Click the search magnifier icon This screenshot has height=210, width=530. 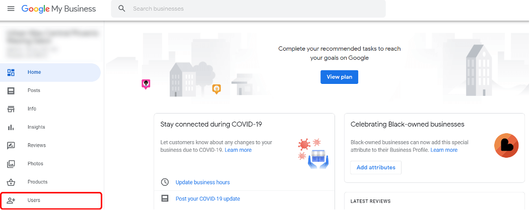[122, 9]
